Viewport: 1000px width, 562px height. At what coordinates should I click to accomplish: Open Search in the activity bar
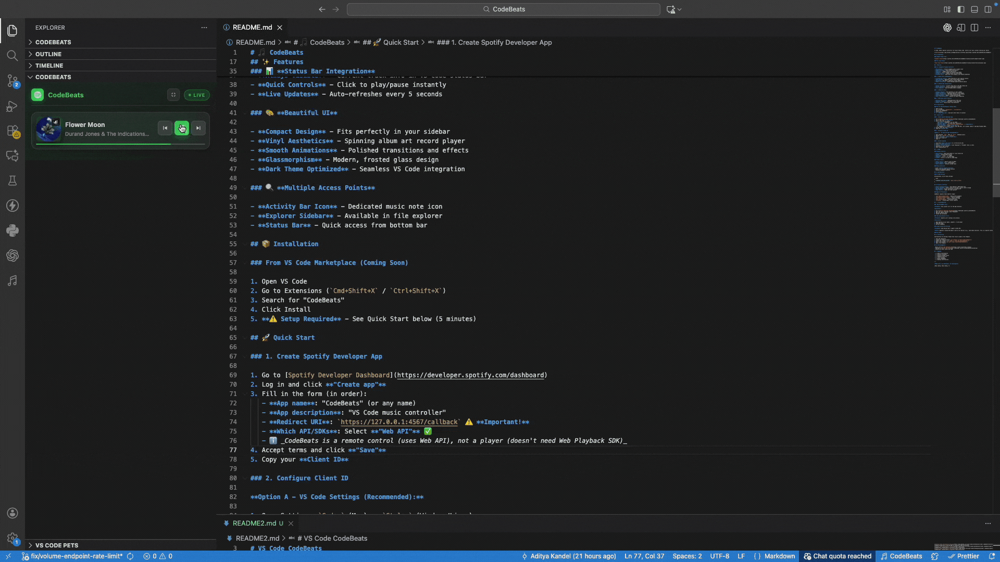click(x=12, y=56)
